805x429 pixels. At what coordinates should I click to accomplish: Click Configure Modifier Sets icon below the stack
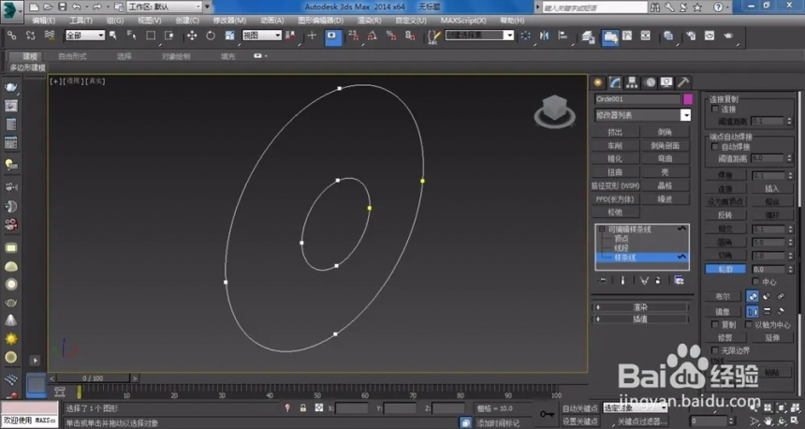(679, 280)
